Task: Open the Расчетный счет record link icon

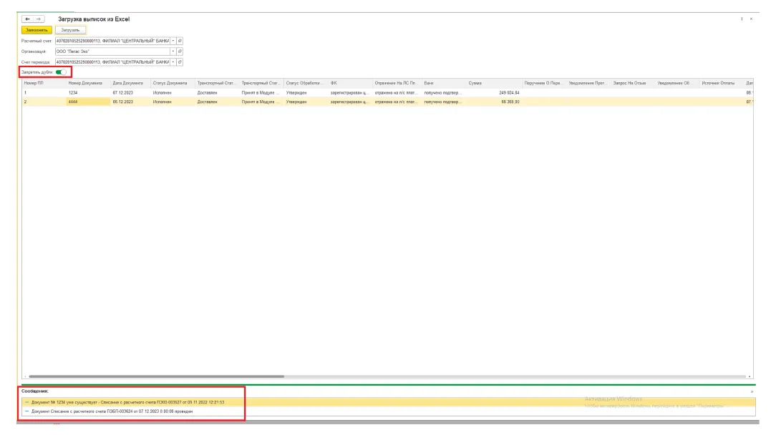Action: (180, 41)
